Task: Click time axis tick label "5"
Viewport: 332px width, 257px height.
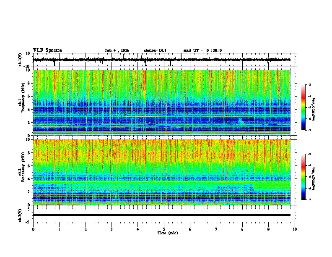Action: [x=164, y=229]
